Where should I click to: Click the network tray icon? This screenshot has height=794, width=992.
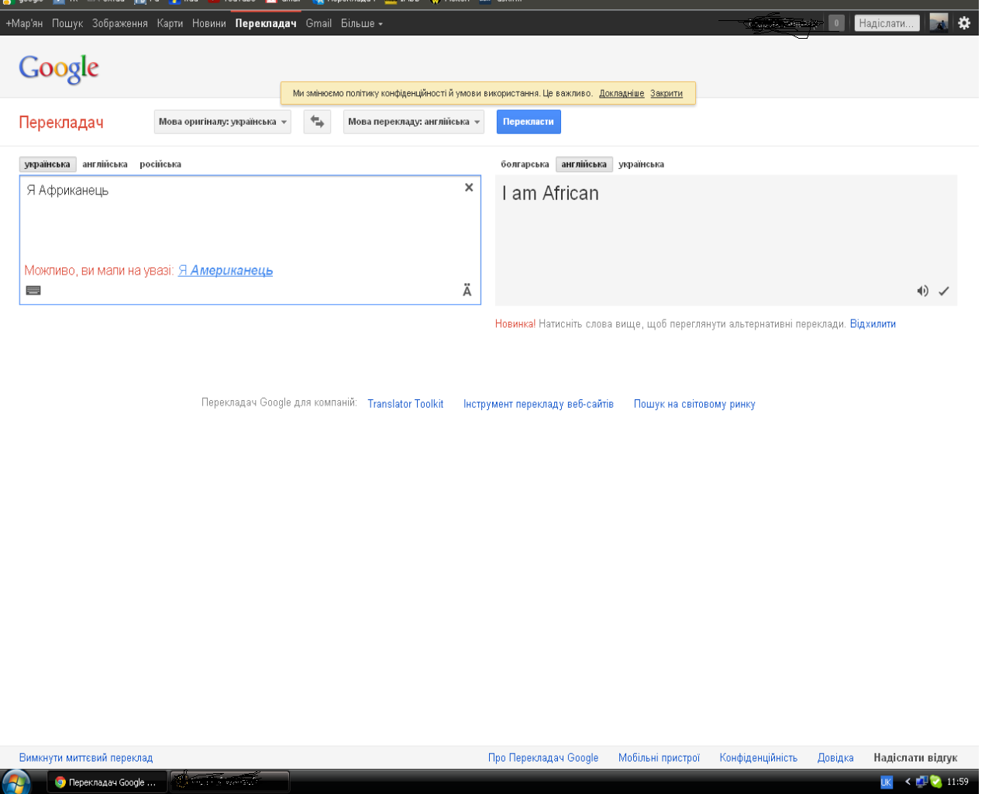tap(921, 782)
